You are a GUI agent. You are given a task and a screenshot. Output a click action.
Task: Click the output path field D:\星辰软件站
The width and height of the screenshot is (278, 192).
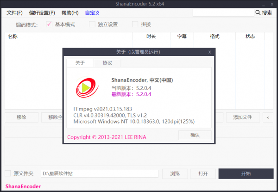tap(99, 173)
